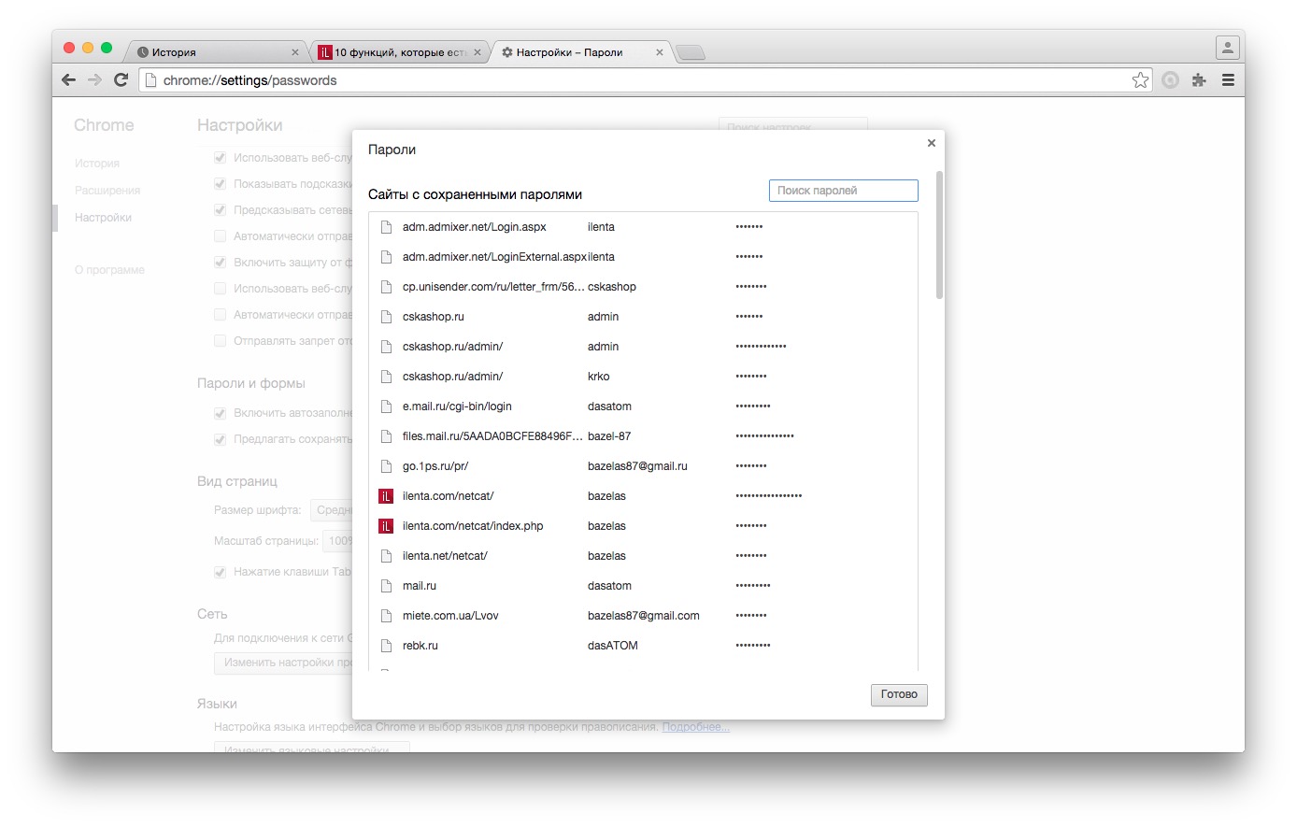Click the circular extension icon beside the star
This screenshot has width=1297, height=827.
(x=1170, y=80)
